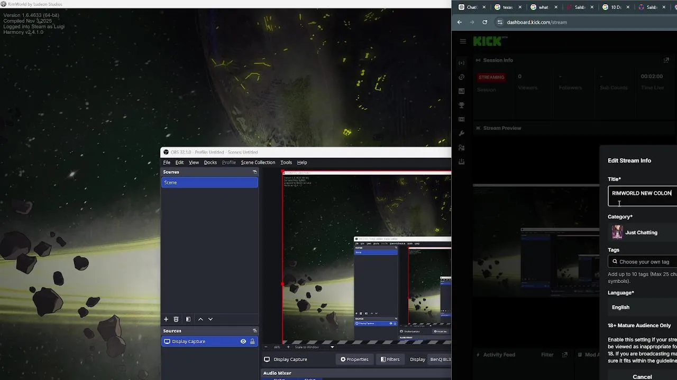
Task: Select the Display Capture row in Sources list
Action: point(209,341)
